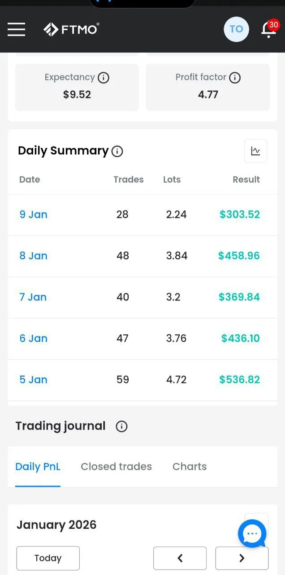Image resolution: width=285 pixels, height=575 pixels.
Task: Open the Daily Summary chart view
Action: [255, 151]
